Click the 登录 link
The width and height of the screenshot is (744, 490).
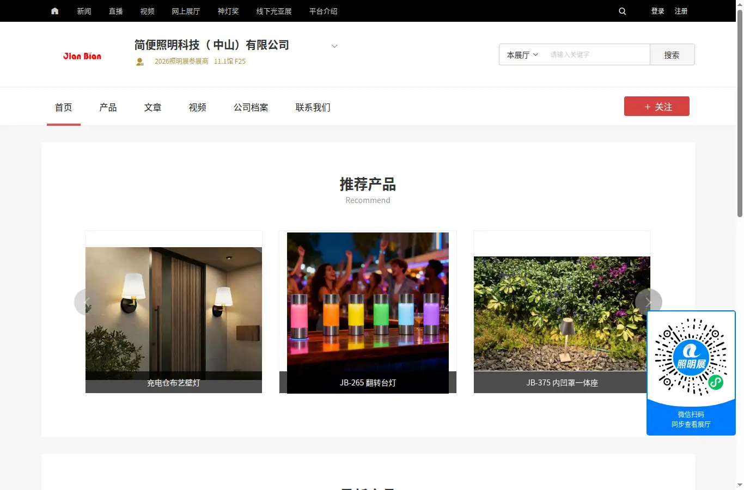click(x=657, y=11)
